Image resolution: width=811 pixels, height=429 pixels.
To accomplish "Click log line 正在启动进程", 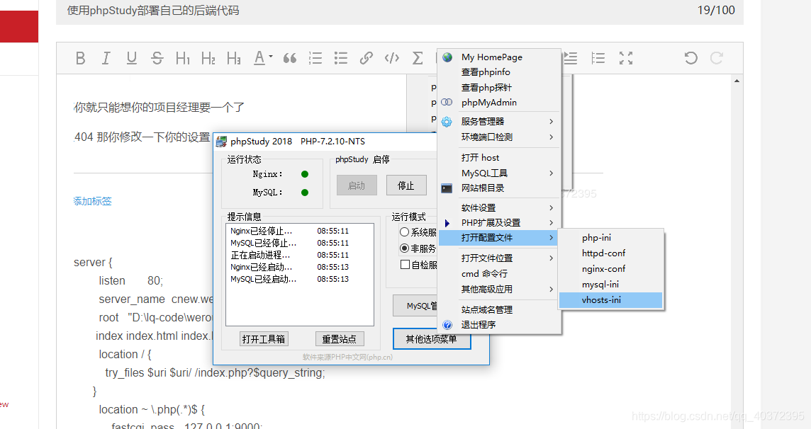I will coord(290,255).
